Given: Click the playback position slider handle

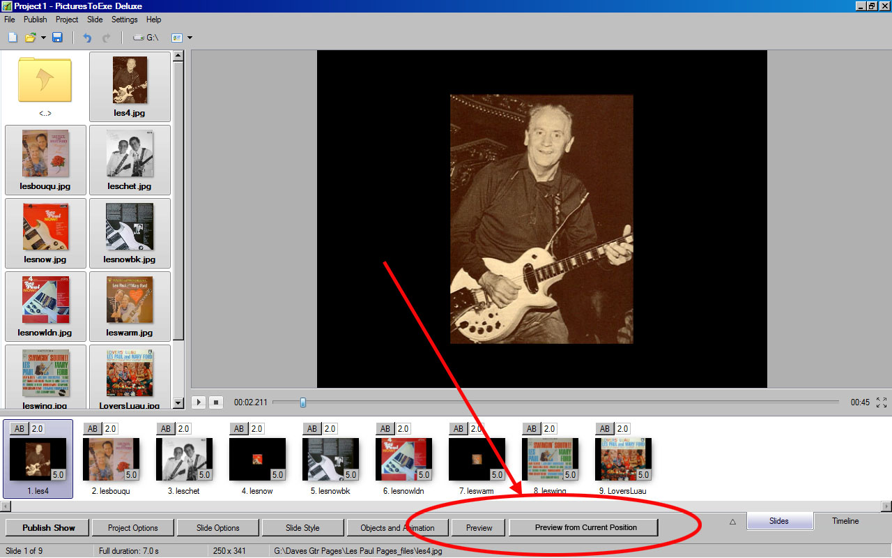Looking at the screenshot, I should pyautogui.click(x=302, y=402).
